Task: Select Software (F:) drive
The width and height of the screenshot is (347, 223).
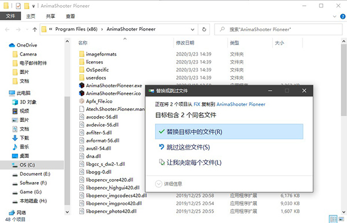Action: [29, 183]
